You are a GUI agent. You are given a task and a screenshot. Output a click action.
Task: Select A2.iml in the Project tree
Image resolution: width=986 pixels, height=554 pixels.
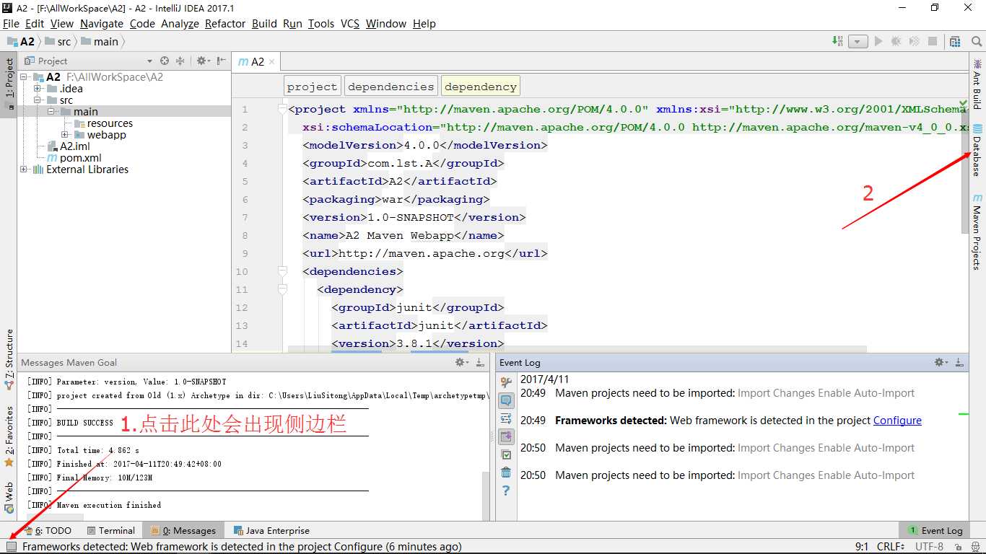pyautogui.click(x=69, y=146)
